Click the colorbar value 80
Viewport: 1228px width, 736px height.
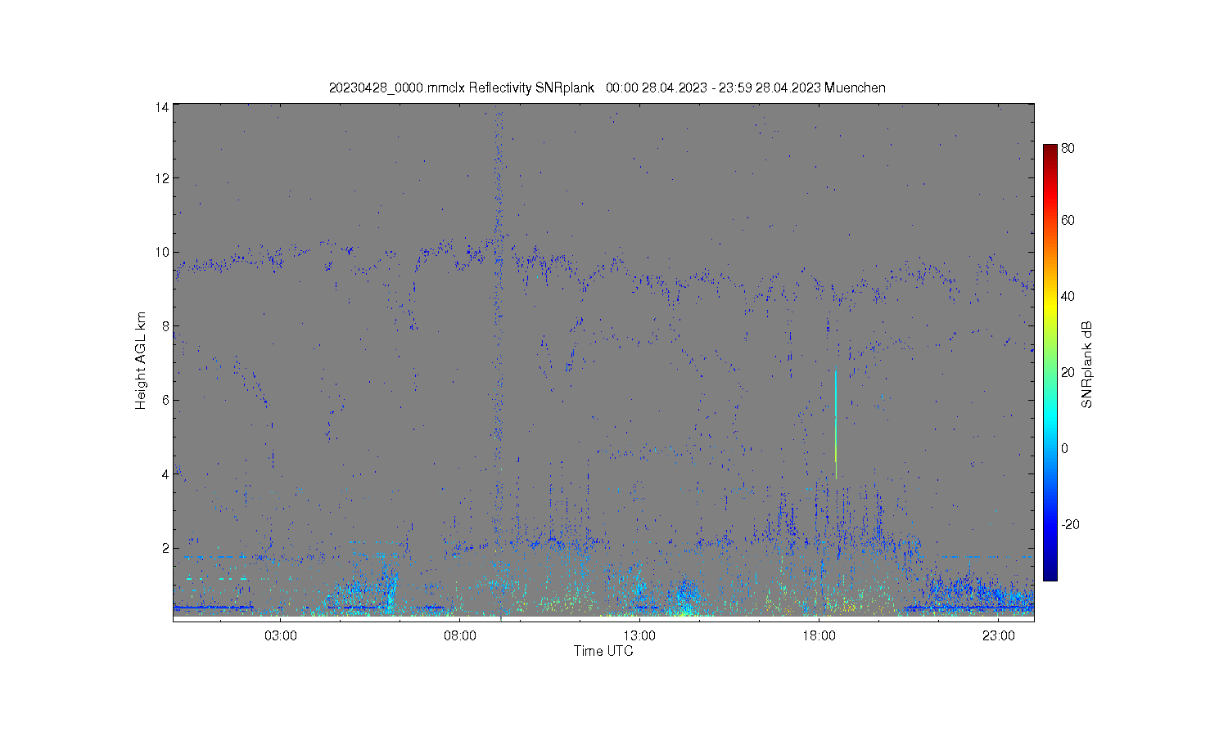(x=1068, y=149)
